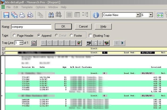
Task: Switch to Report view icon
Action: [69, 15]
